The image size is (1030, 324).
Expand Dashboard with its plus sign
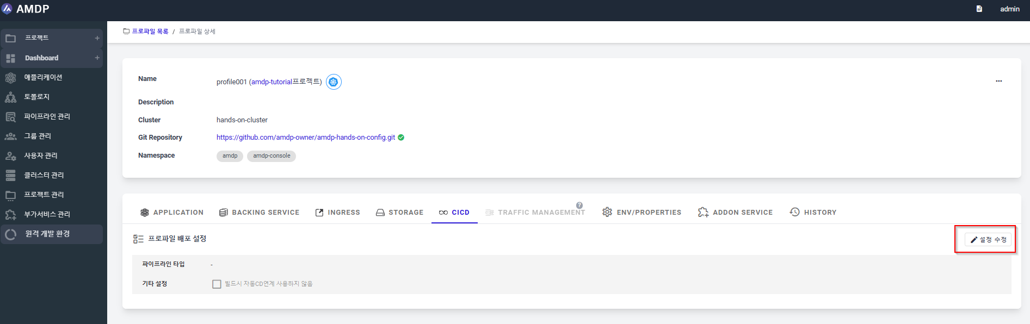tap(97, 58)
